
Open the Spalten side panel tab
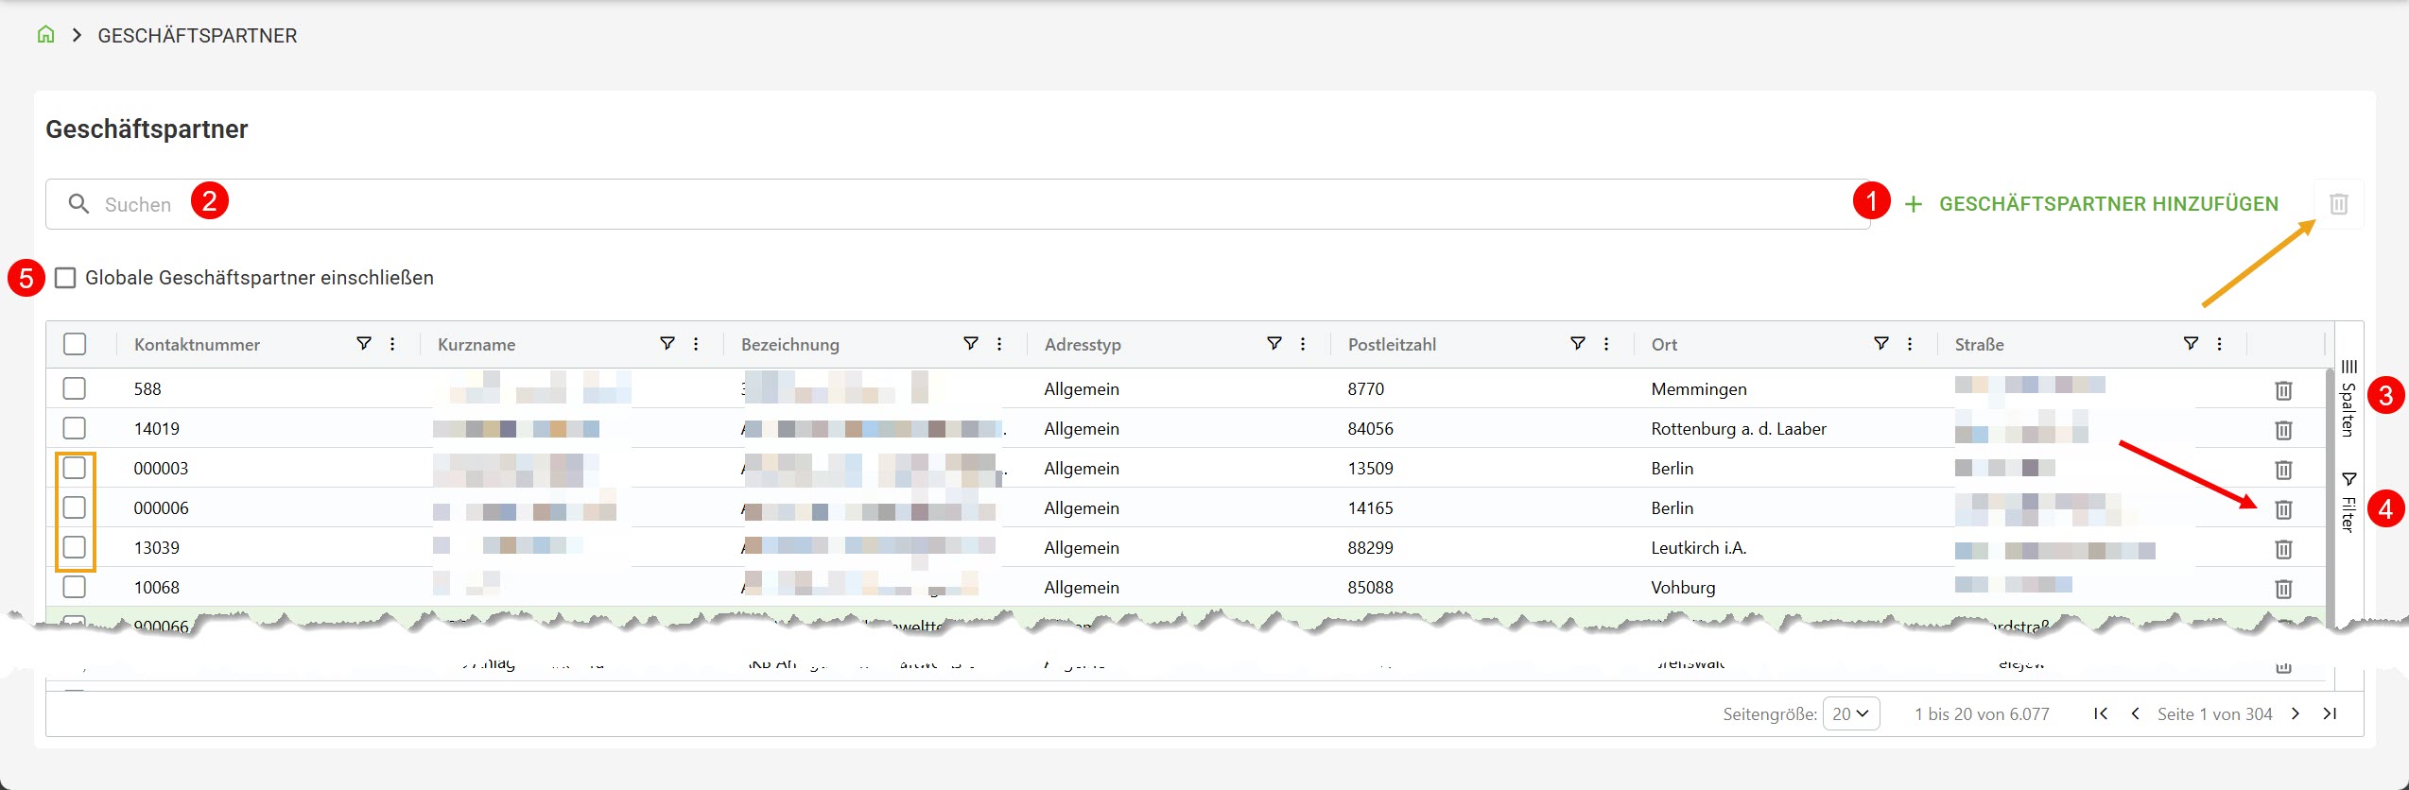pyautogui.click(x=2348, y=398)
